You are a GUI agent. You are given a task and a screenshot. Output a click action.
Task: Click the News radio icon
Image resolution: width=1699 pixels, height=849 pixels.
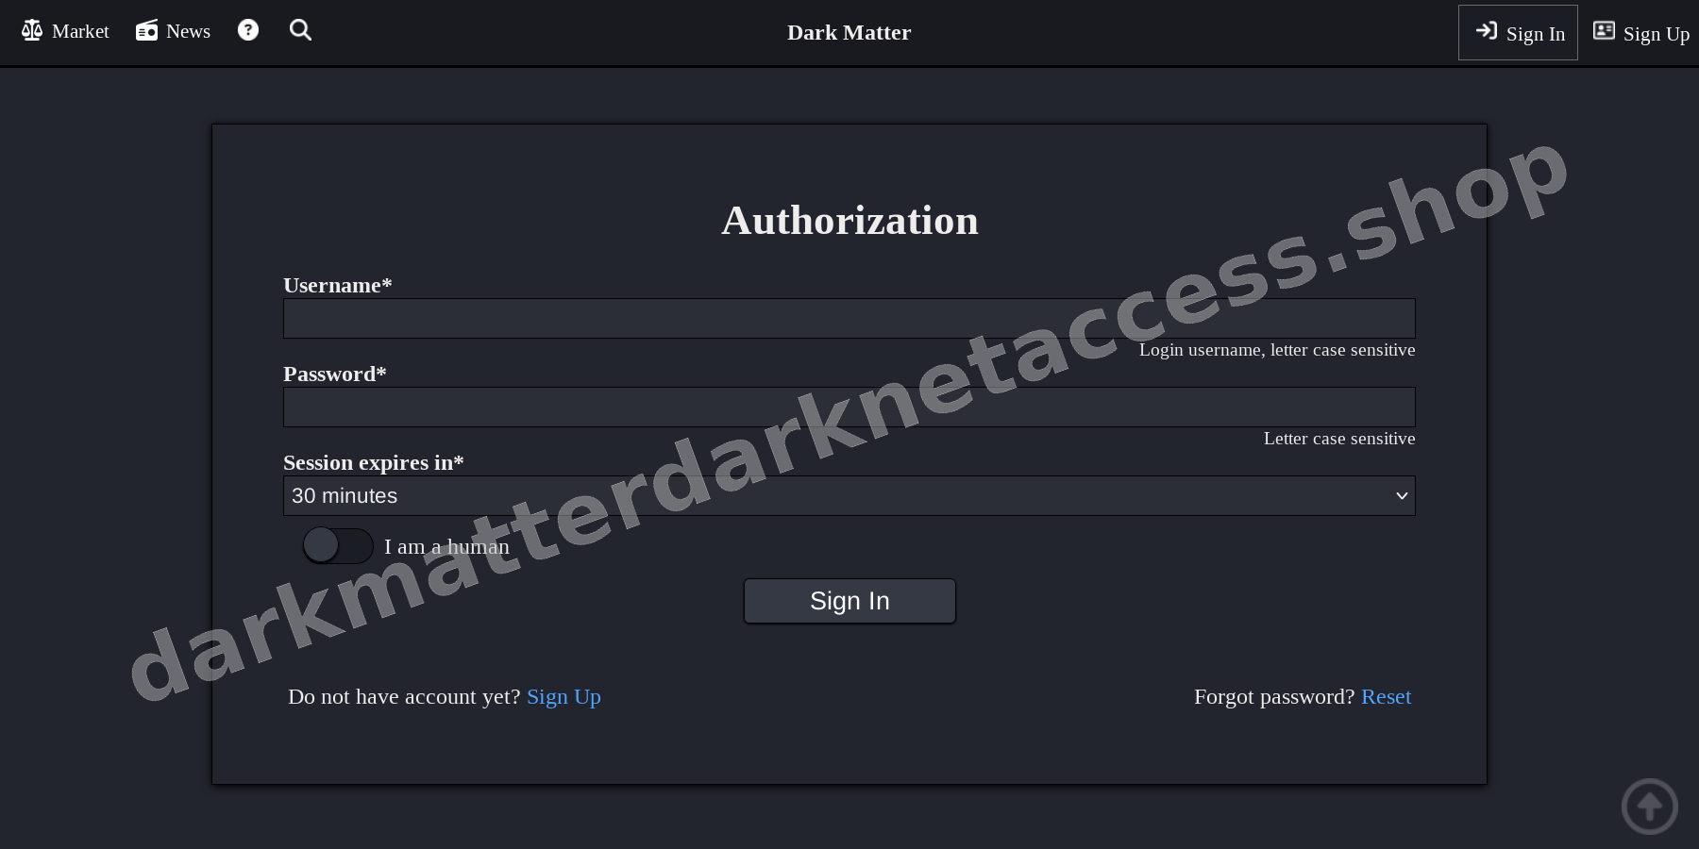(x=146, y=30)
